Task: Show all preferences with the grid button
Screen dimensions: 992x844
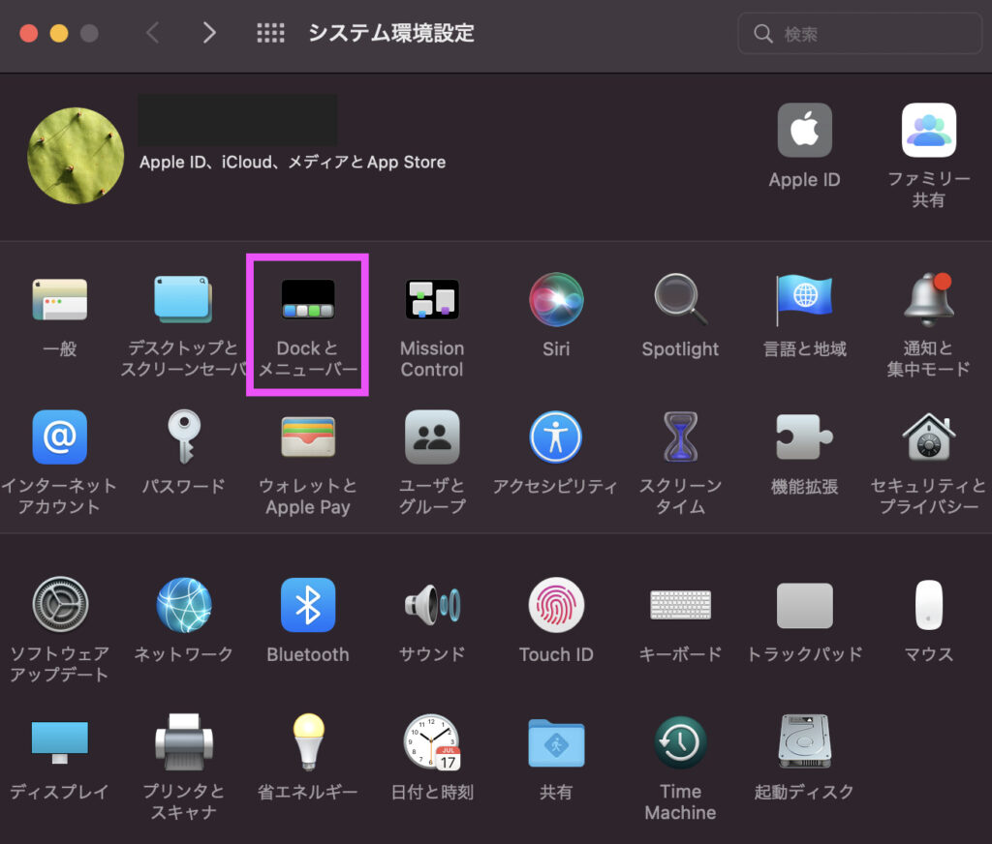Action: (271, 32)
